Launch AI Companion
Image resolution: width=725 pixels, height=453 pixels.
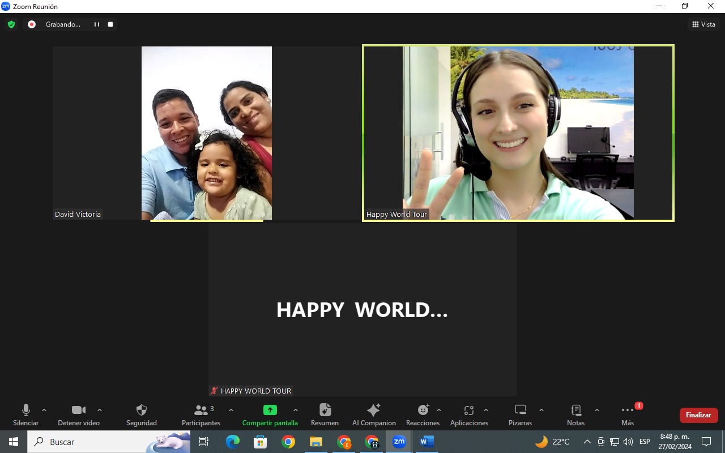pyautogui.click(x=374, y=415)
